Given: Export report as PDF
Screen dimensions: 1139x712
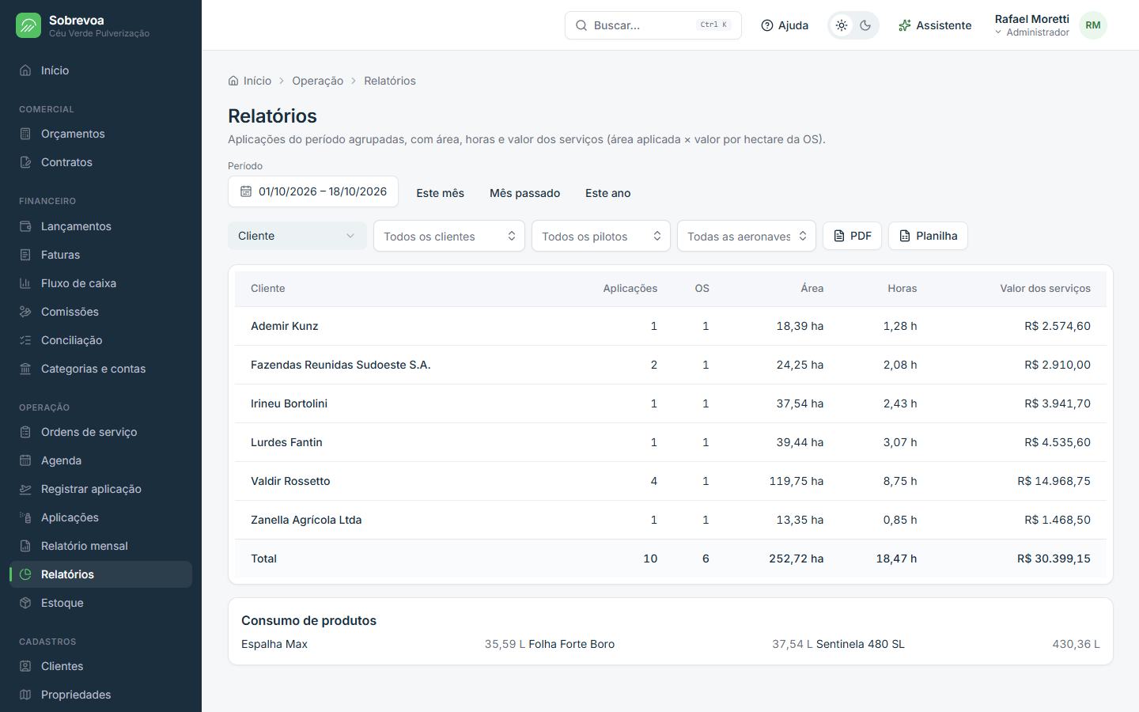Looking at the screenshot, I should pos(852,236).
